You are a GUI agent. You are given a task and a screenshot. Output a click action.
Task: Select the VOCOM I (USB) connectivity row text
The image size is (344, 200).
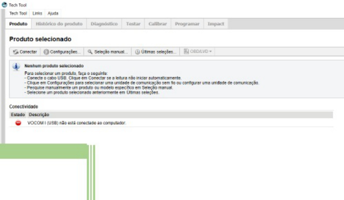[x=77, y=123]
